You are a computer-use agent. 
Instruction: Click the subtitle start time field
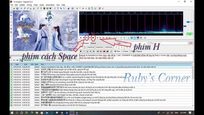click(x=91, y=47)
